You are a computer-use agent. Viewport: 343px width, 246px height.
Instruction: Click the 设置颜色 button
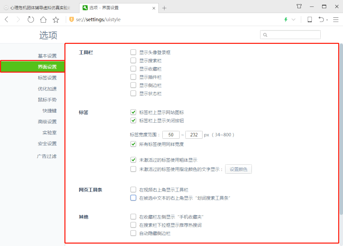pos(238,169)
